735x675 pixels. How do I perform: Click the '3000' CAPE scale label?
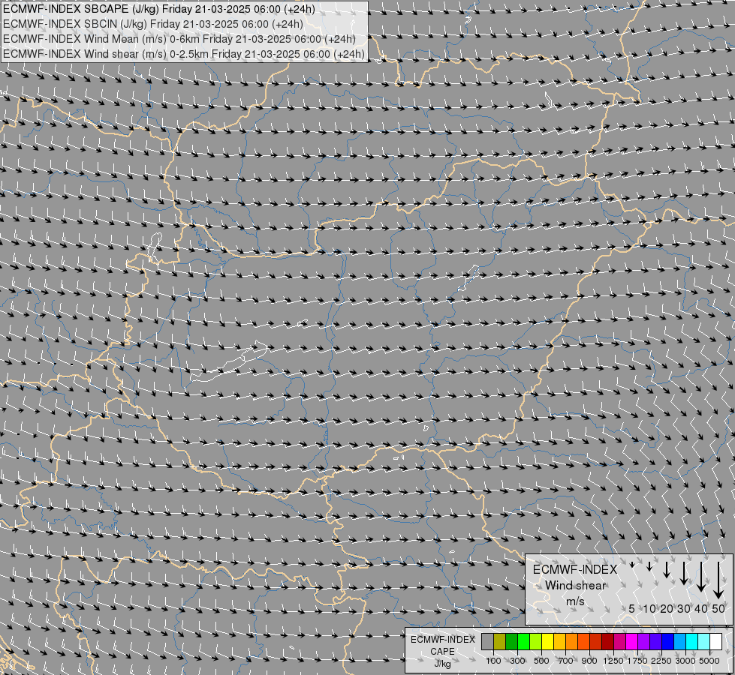(685, 661)
